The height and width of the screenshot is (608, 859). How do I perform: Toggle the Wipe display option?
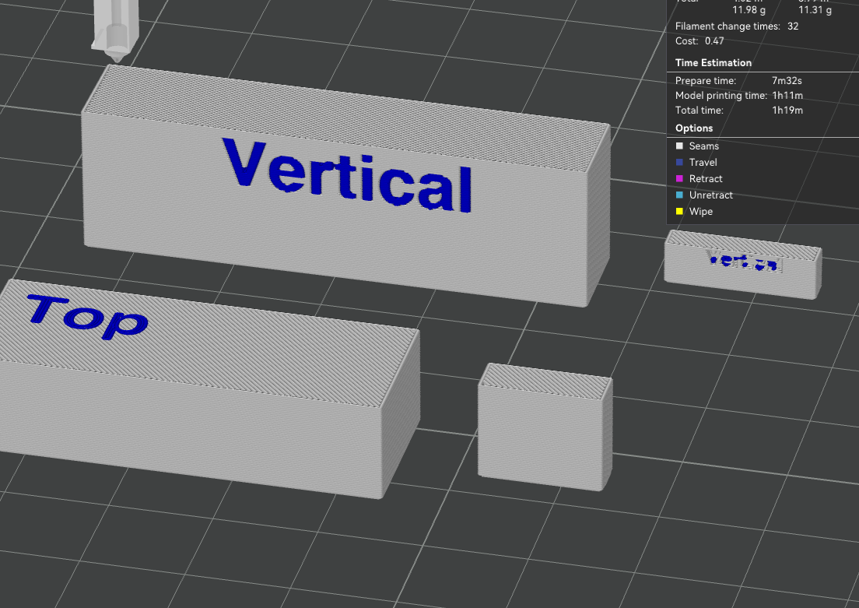coord(694,212)
